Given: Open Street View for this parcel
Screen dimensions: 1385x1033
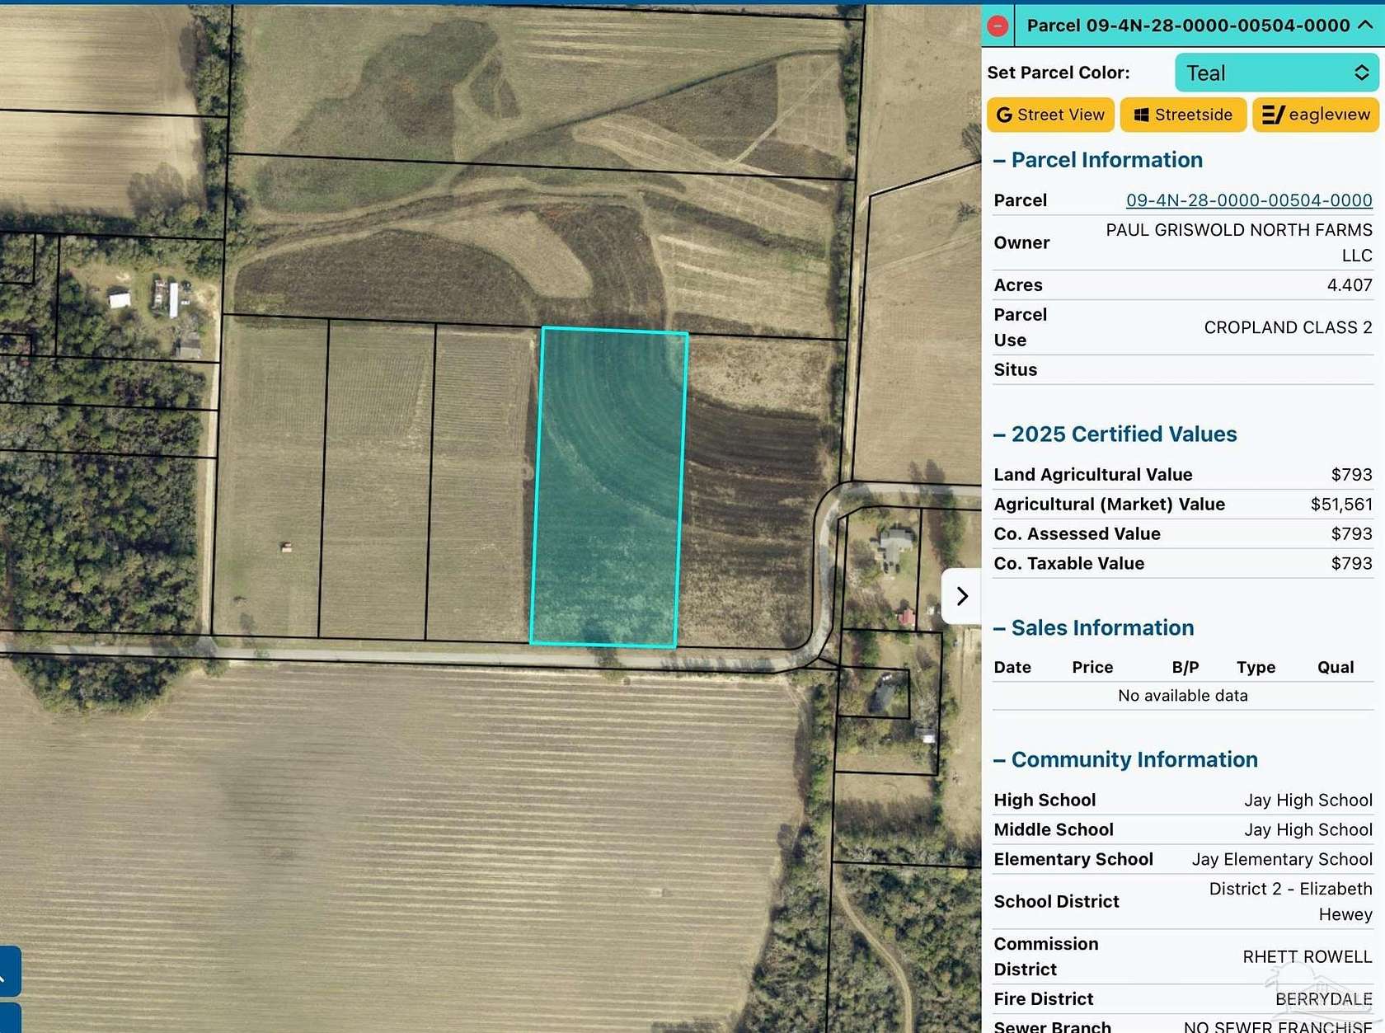Looking at the screenshot, I should [x=1050, y=115].
